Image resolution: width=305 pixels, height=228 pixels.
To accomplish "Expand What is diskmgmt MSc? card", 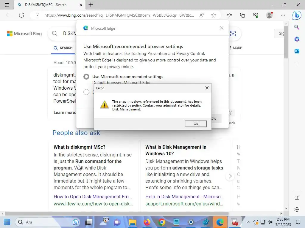I will (x=79, y=147).
